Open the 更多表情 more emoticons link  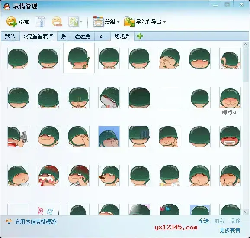[x=230, y=230]
